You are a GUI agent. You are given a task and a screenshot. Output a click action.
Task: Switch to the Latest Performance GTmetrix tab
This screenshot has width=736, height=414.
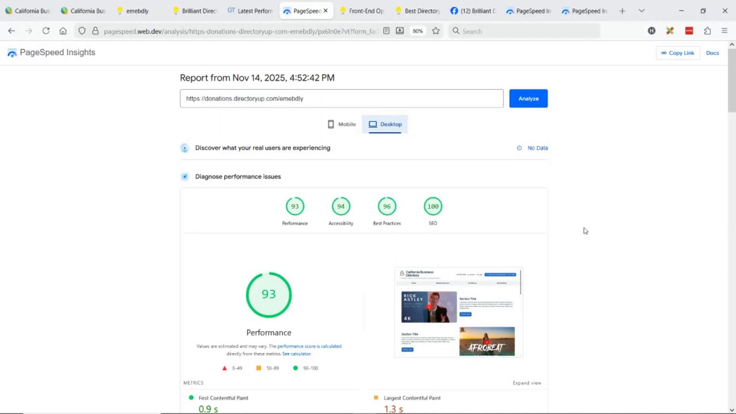pyautogui.click(x=250, y=11)
